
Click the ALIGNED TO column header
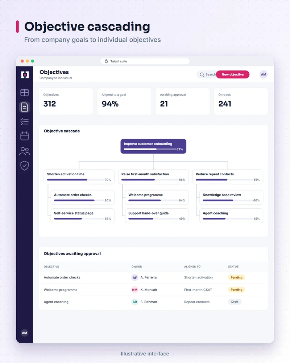tap(192, 266)
